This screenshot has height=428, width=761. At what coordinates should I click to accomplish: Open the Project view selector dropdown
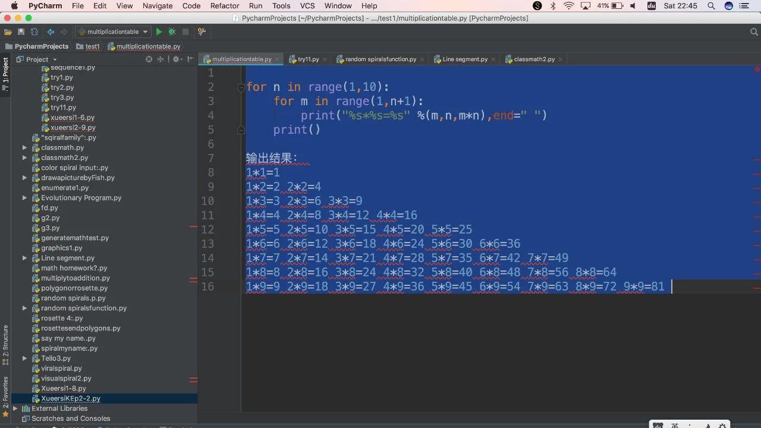coord(37,59)
